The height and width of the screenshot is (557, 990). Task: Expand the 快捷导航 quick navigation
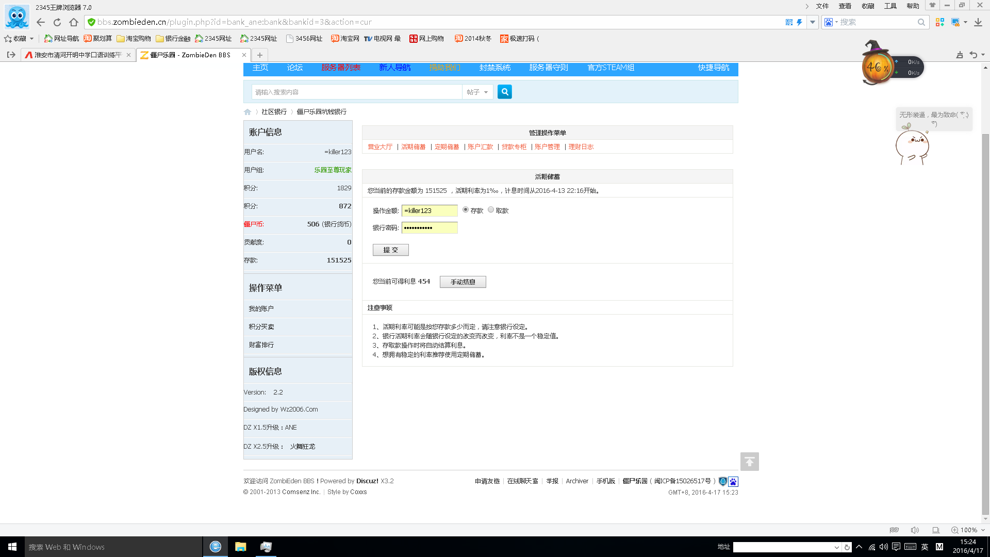coord(714,68)
